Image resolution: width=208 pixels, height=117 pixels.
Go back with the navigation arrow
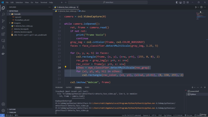62,2
